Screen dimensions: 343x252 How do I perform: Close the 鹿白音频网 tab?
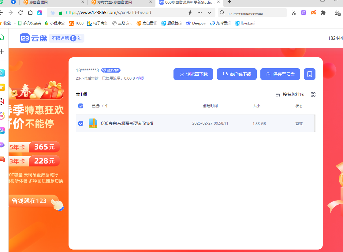(83, 2)
